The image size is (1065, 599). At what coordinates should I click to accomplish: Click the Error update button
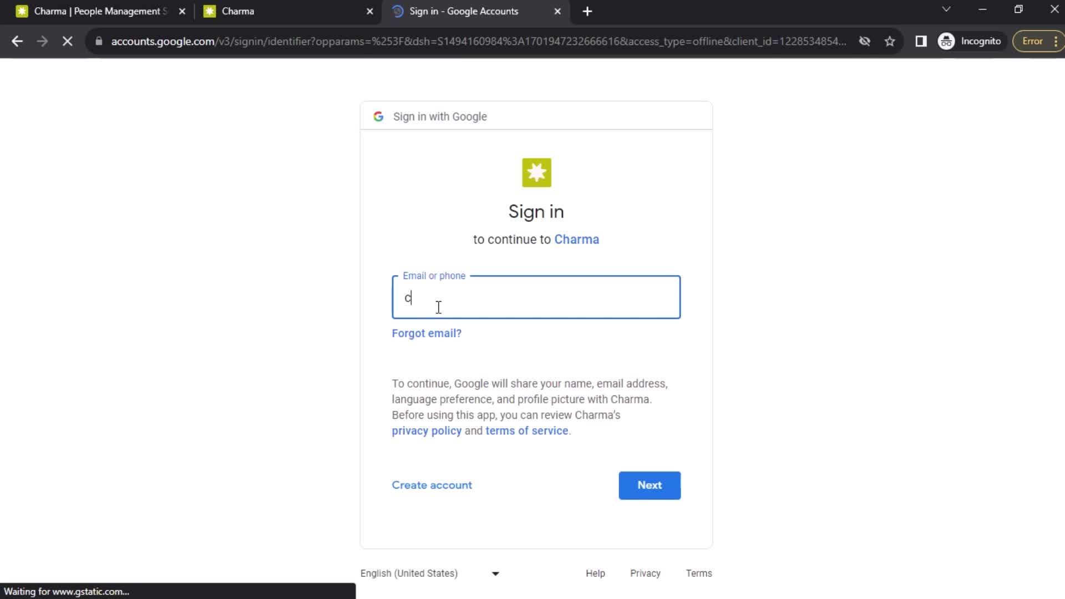click(1037, 41)
